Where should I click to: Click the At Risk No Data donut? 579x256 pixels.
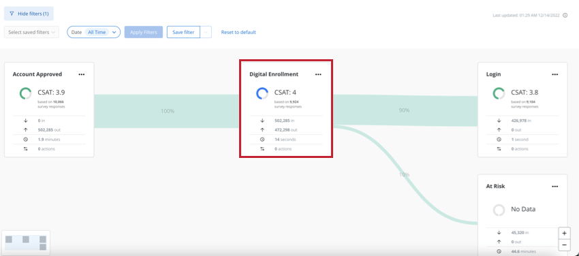[x=499, y=210]
